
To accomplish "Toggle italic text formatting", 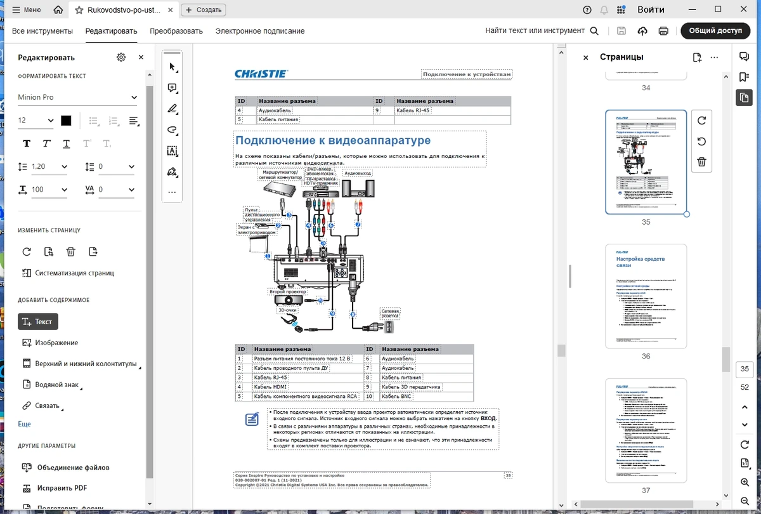I will coord(46,143).
